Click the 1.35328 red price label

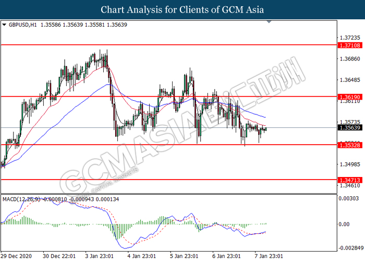(350, 145)
